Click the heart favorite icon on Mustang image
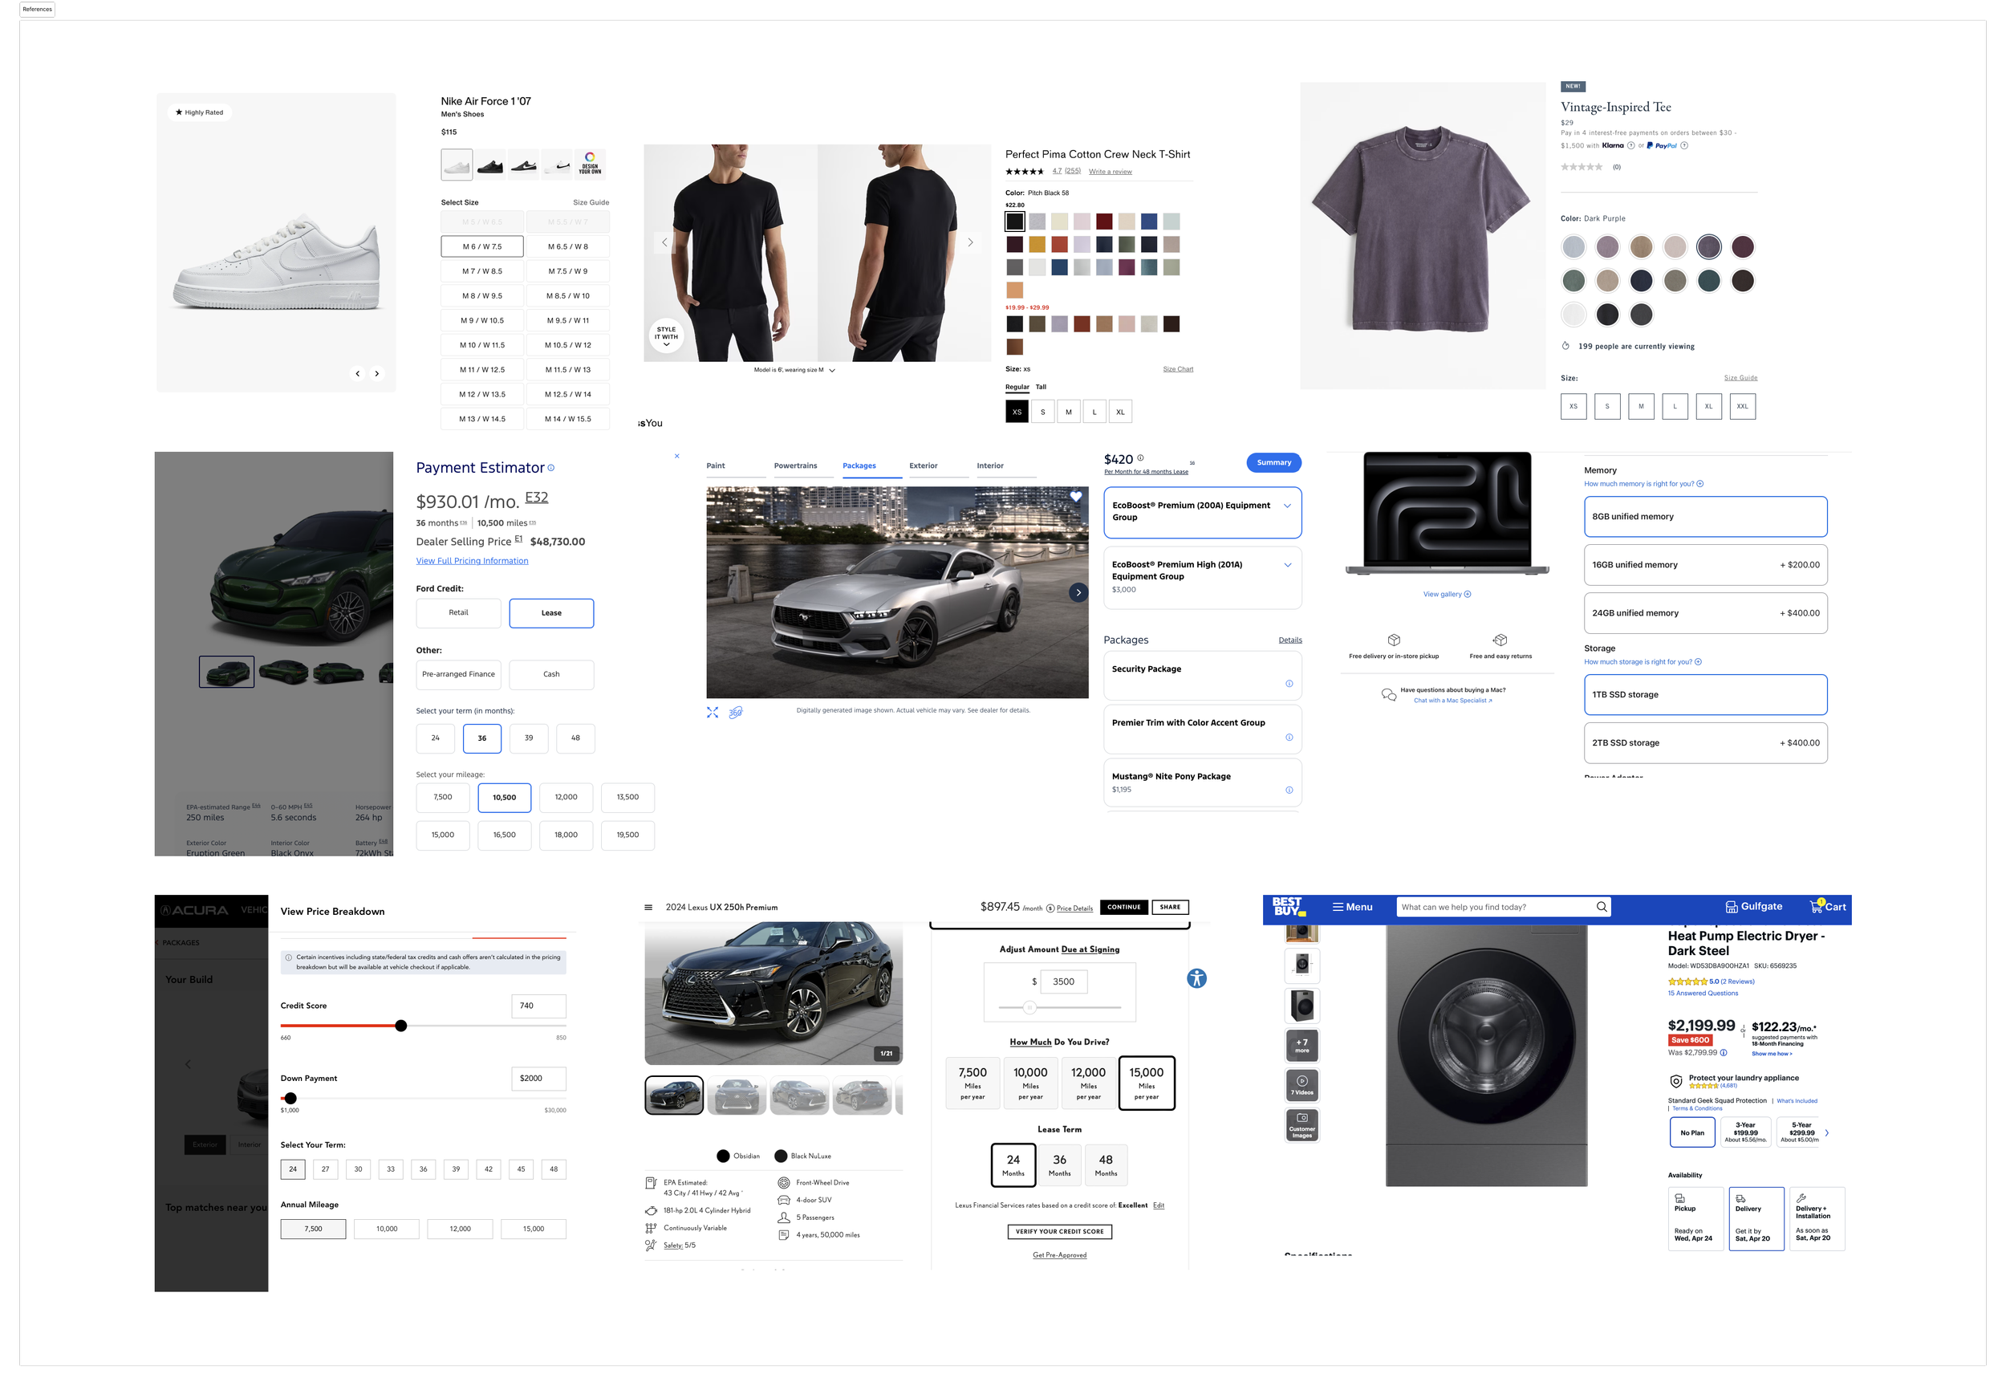Viewport: 2006px width, 1386px height. [1075, 497]
